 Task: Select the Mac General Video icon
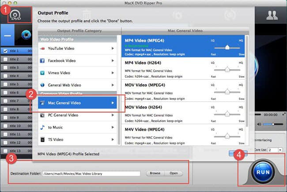pos(42,103)
